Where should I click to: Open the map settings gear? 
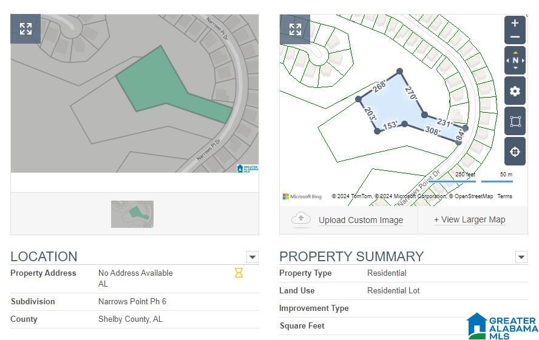pos(515,91)
